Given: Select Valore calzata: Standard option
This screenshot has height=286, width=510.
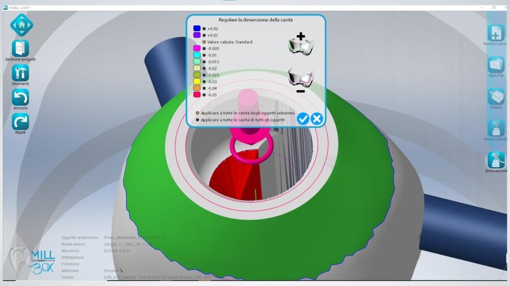Looking at the screenshot, I should (204, 42).
